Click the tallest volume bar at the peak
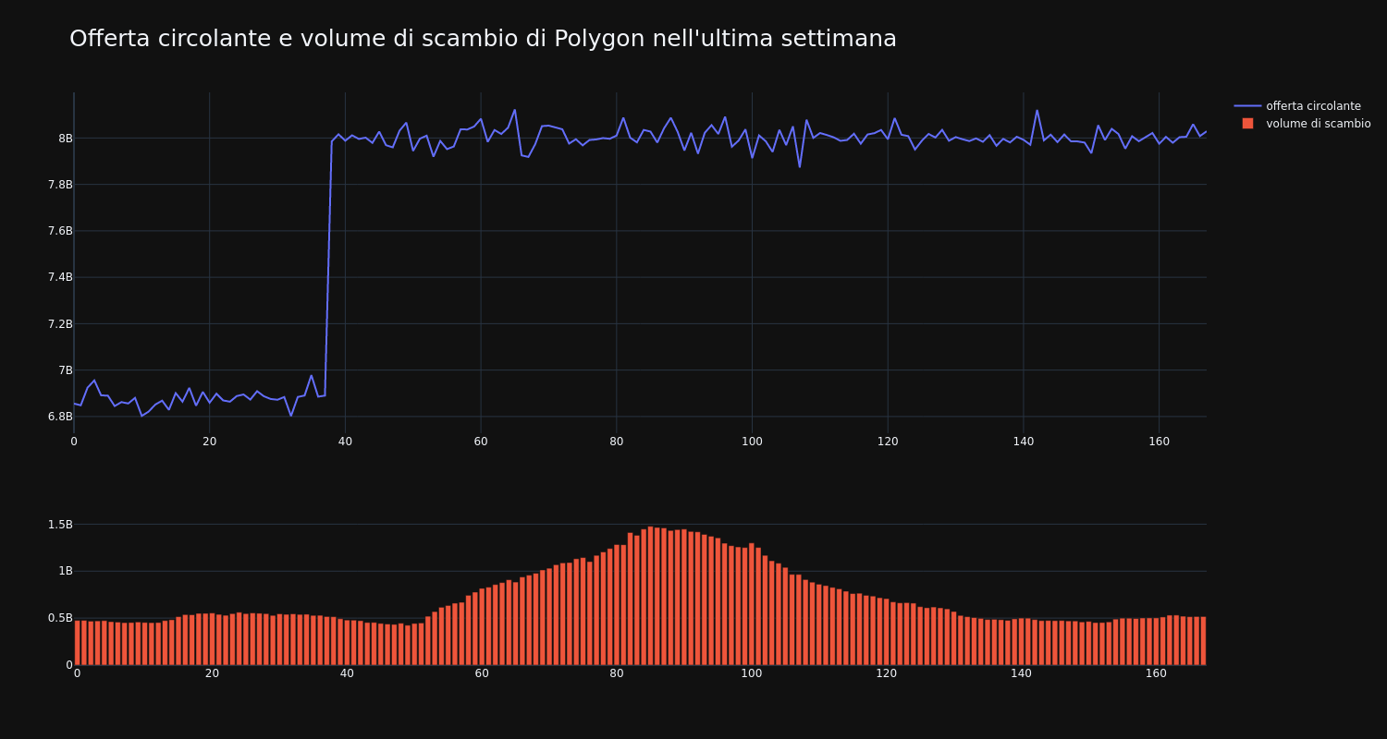 pyautogui.click(x=650, y=596)
